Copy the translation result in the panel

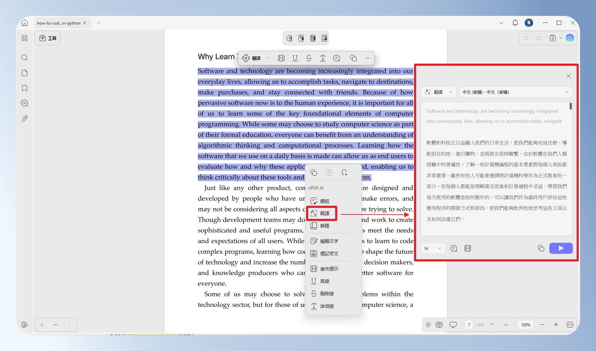coord(541,248)
